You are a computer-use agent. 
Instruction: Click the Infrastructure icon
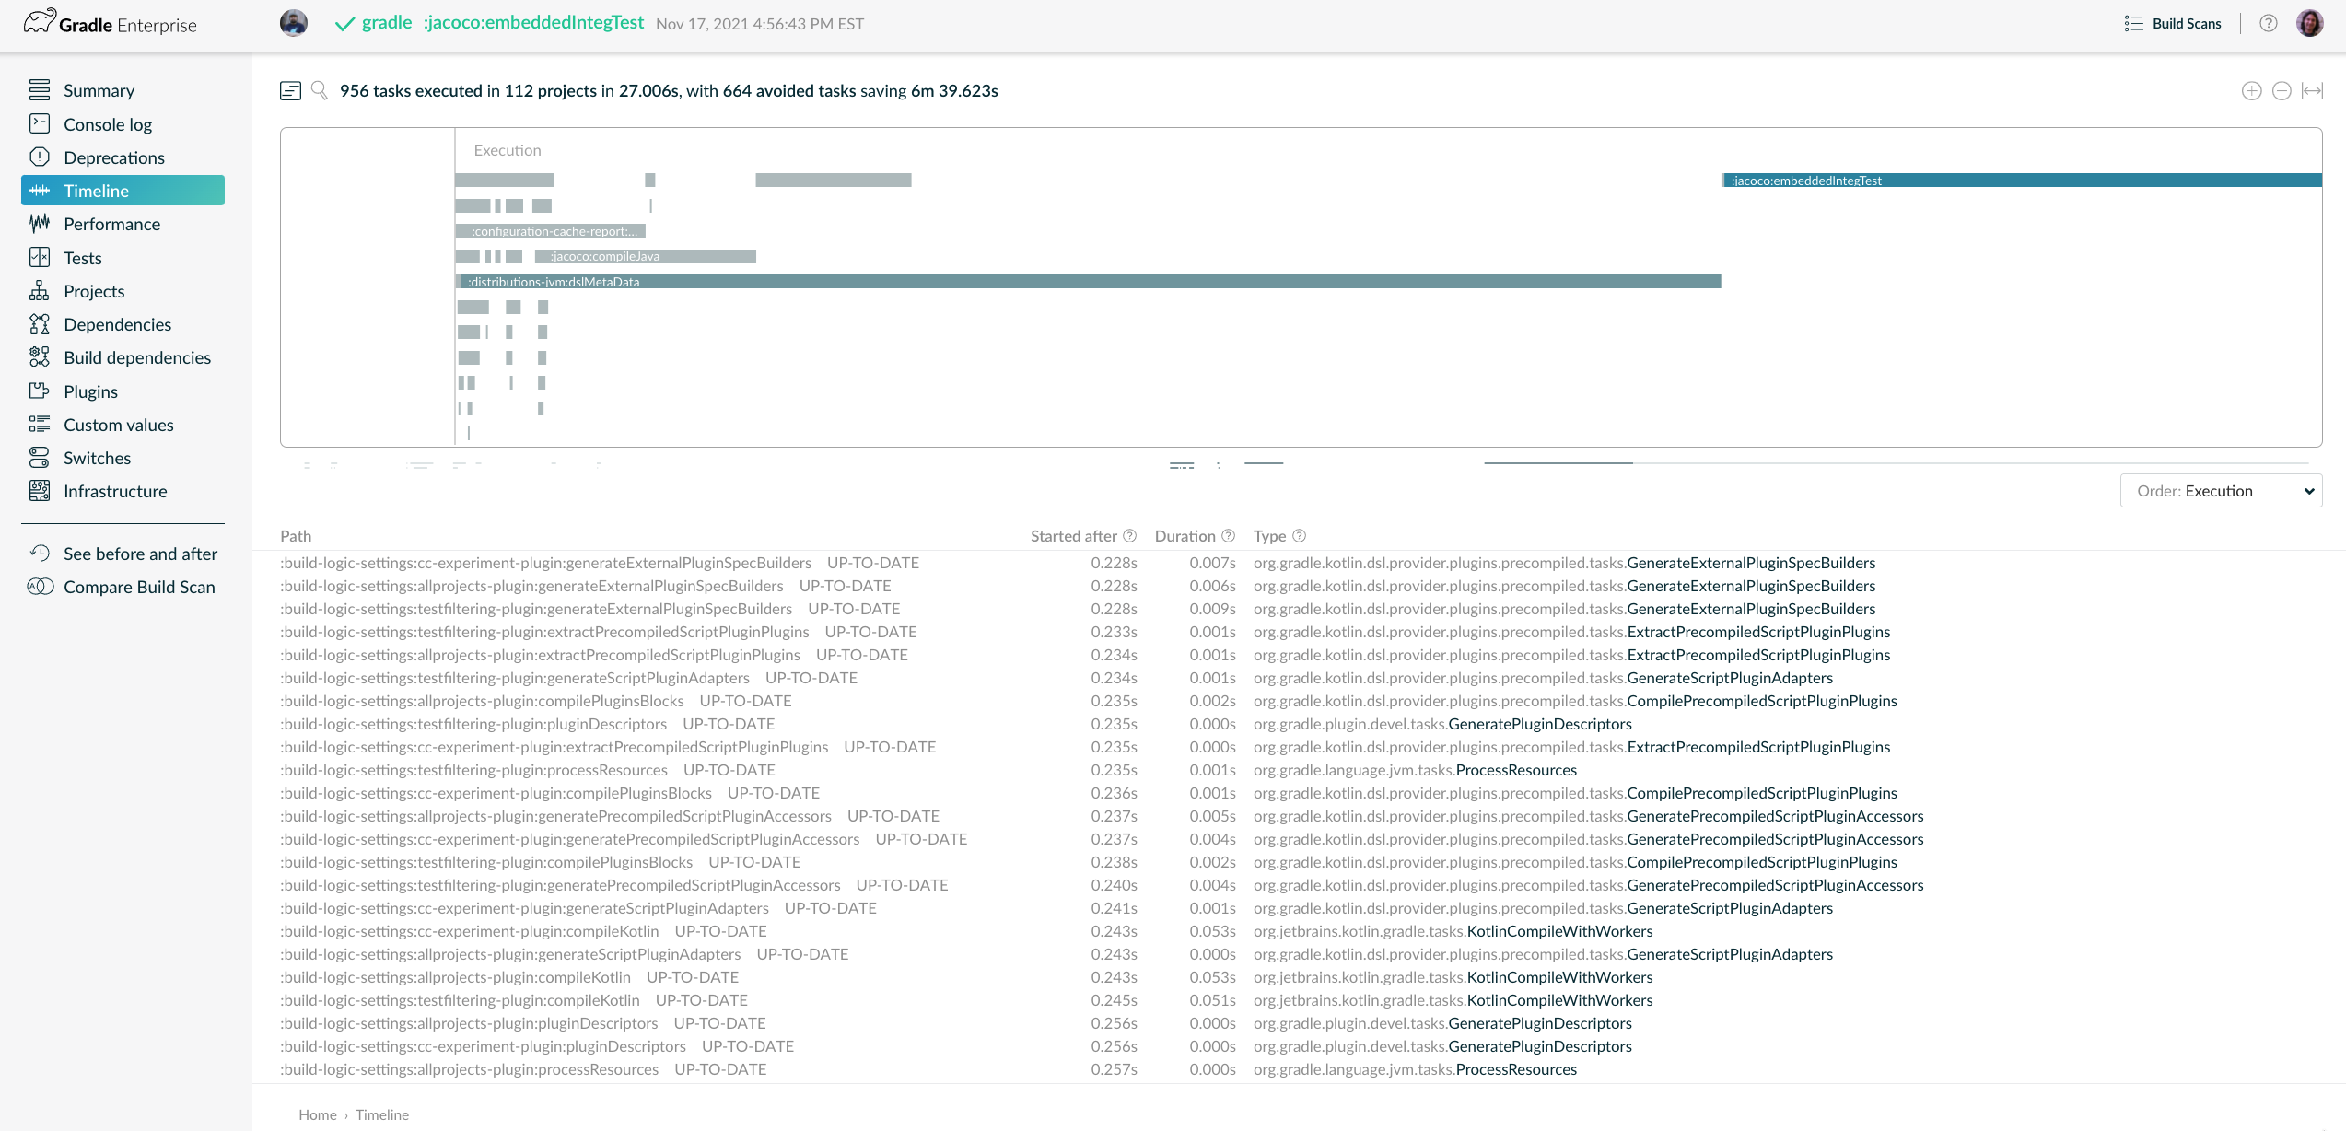coord(40,491)
